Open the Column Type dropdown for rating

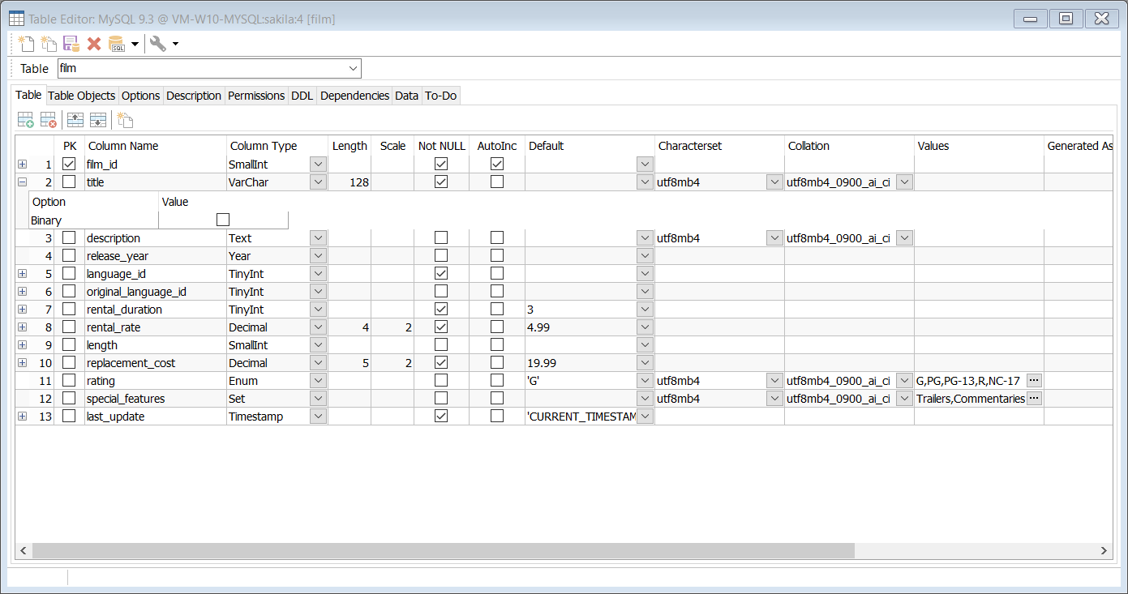click(318, 381)
